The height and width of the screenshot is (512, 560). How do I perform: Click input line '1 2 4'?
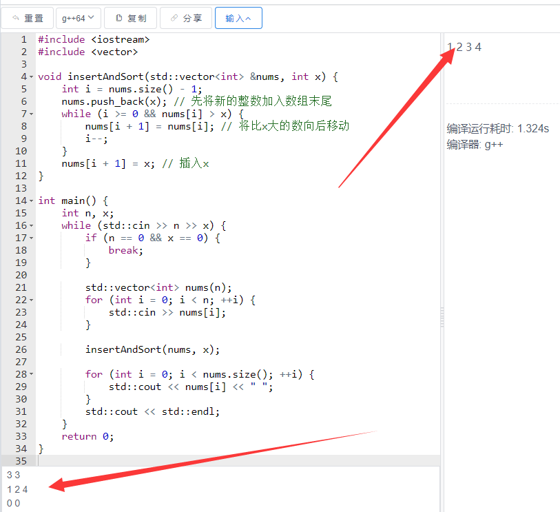tap(17, 489)
